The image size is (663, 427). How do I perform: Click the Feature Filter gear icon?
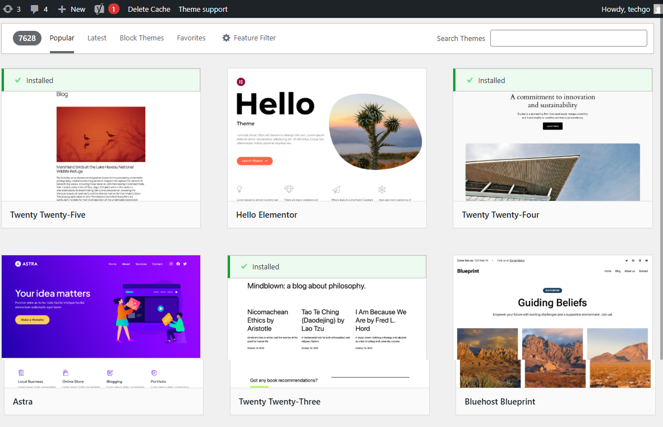coord(226,38)
